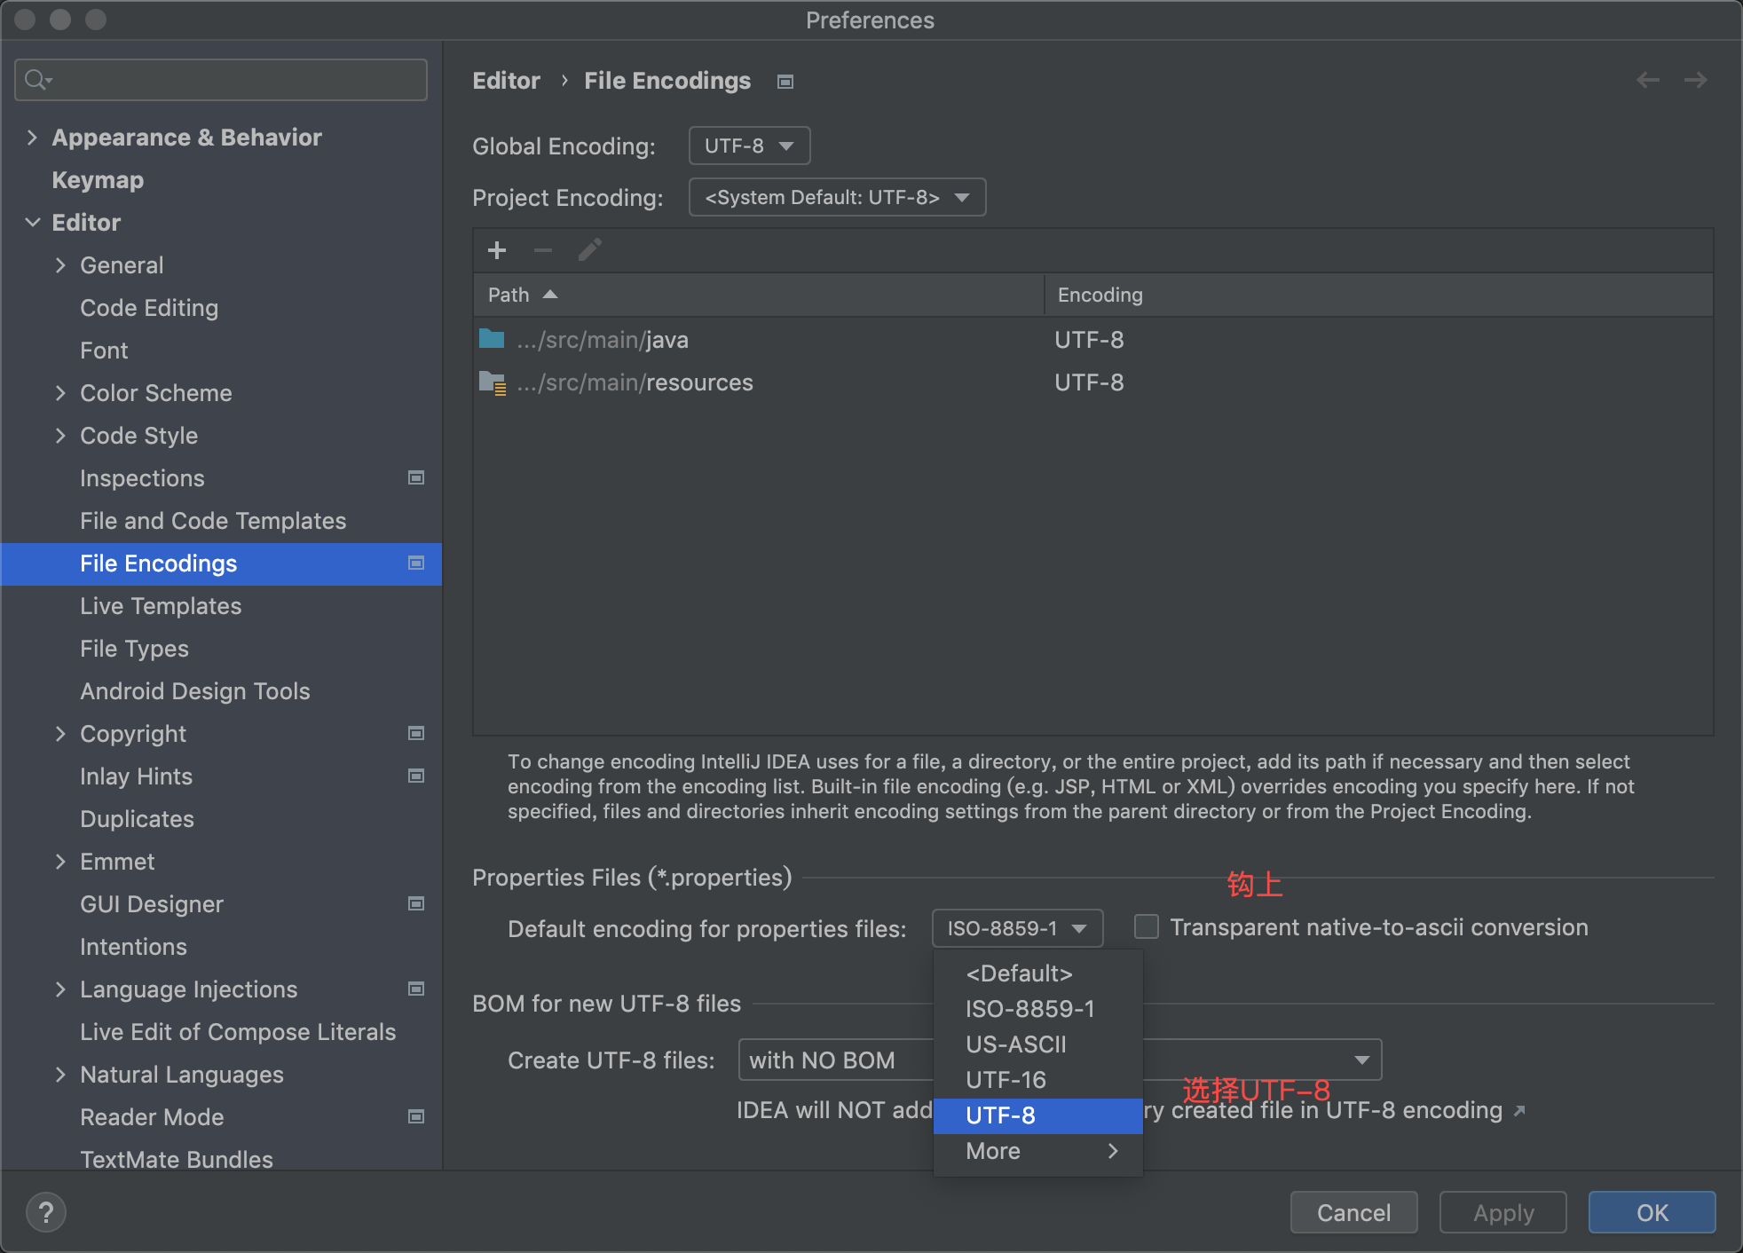Select UTF-8 in encoding list
Image resolution: width=1743 pixels, height=1253 pixels.
tap(1037, 1115)
